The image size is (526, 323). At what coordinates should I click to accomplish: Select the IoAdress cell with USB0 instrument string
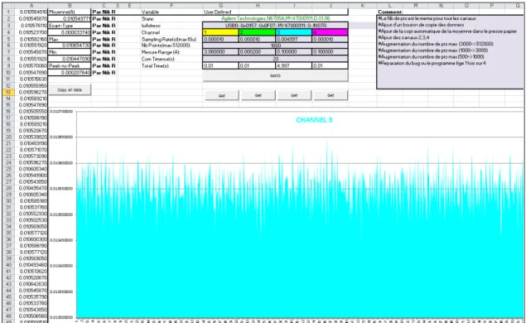click(275, 26)
